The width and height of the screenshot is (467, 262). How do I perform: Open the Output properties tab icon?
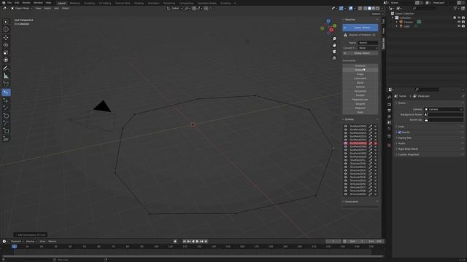coord(389,111)
